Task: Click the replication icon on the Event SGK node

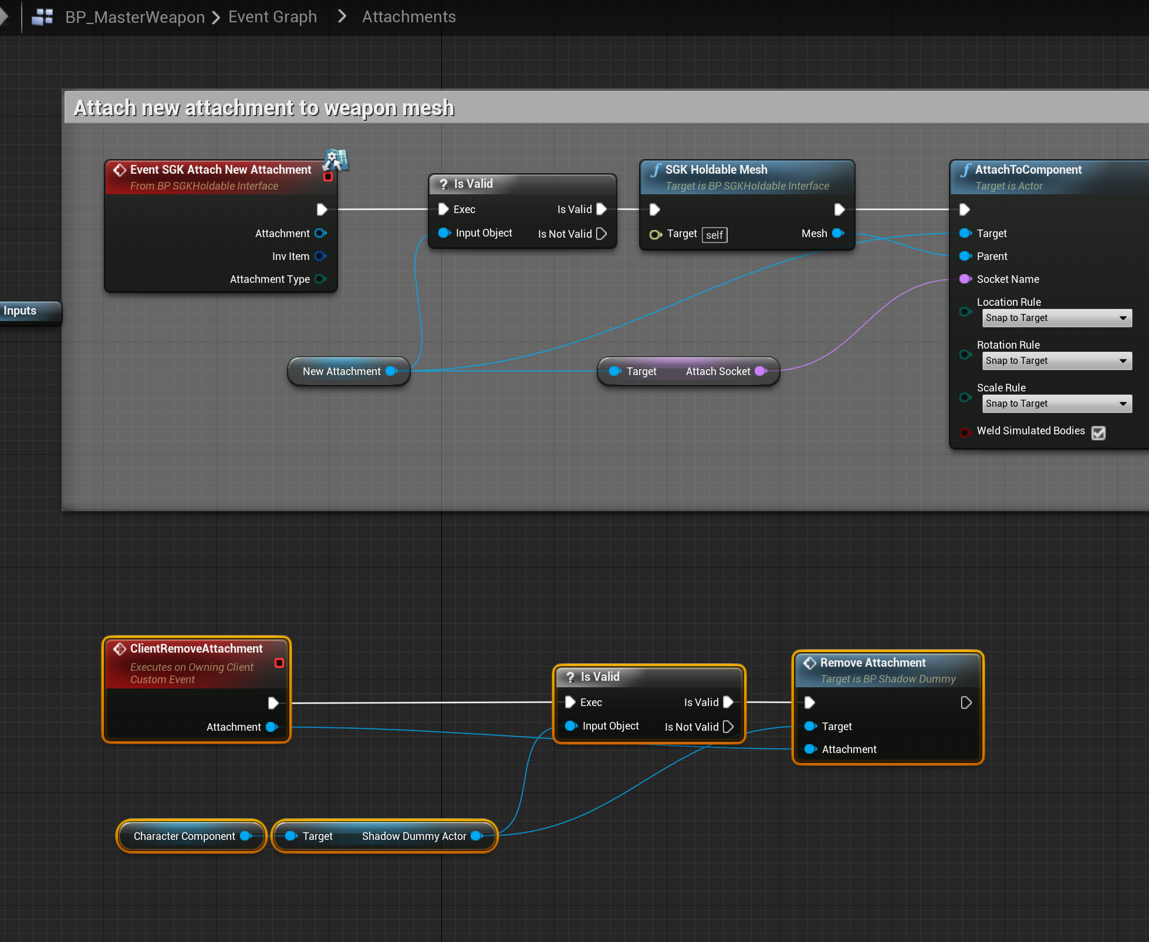Action: coord(336,158)
